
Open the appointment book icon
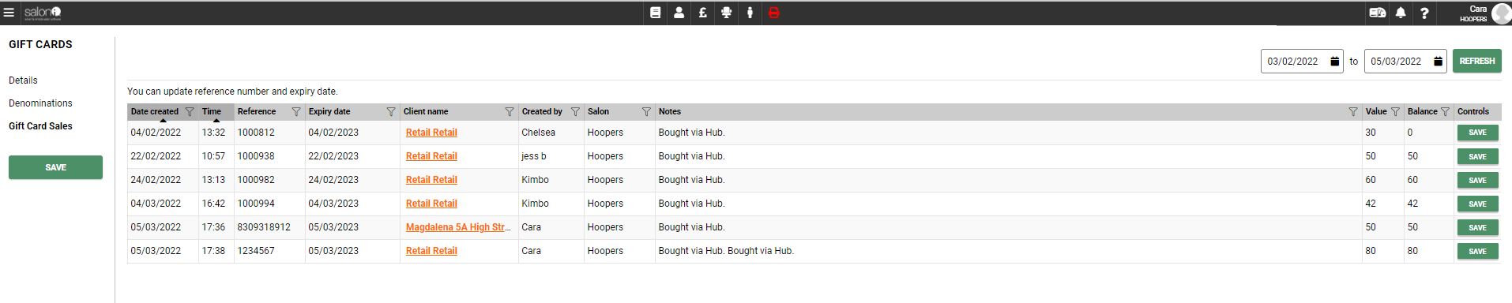point(655,13)
